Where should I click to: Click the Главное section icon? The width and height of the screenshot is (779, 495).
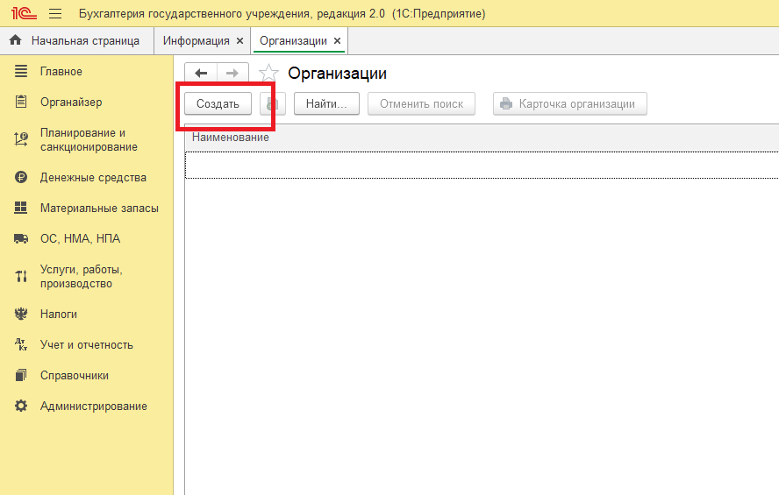coord(21,72)
